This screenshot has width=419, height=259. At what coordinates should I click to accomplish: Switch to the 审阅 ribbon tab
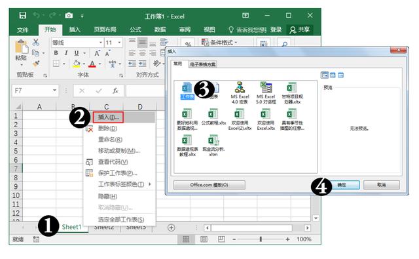(x=185, y=30)
